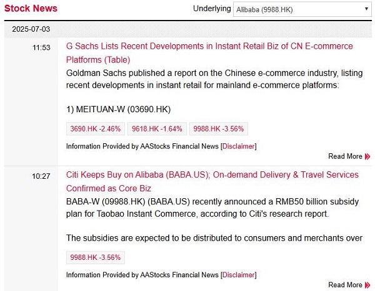Click the 3690.HK -2.46% stock tag
This screenshot has height=291, width=375.
coord(96,129)
